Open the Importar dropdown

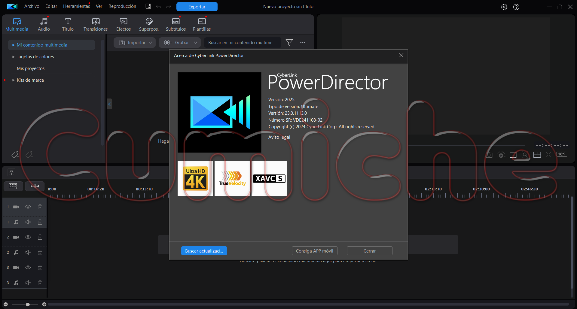(135, 43)
